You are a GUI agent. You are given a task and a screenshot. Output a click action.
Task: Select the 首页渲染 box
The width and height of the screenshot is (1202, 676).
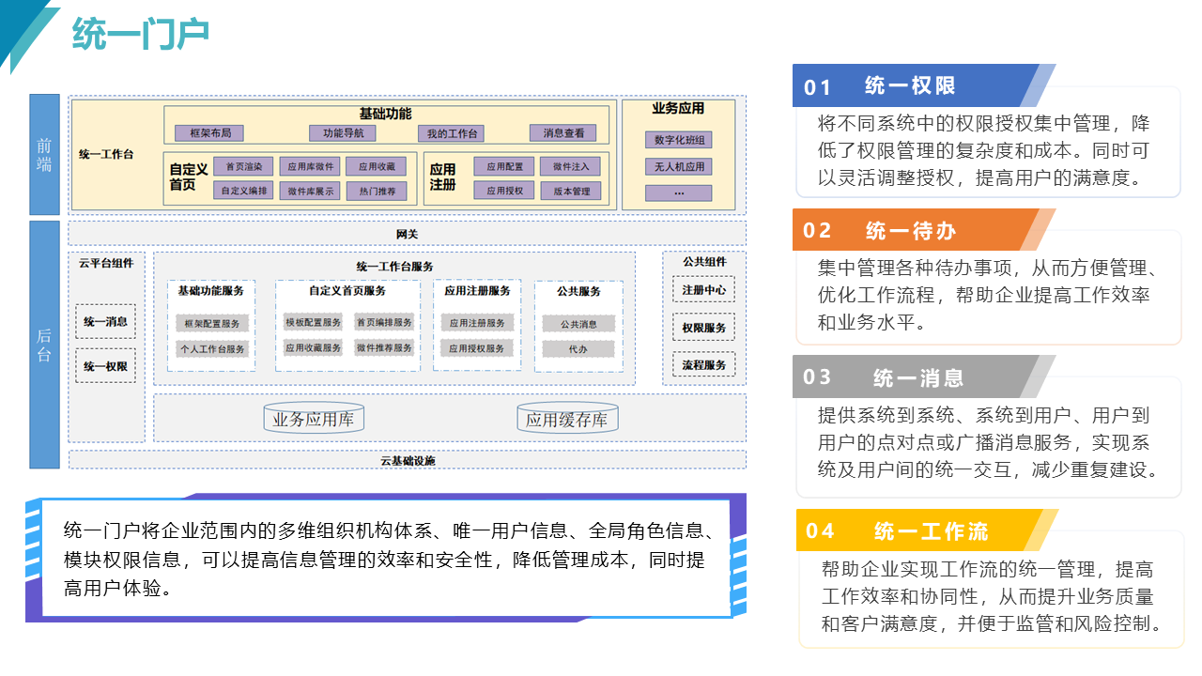(244, 166)
